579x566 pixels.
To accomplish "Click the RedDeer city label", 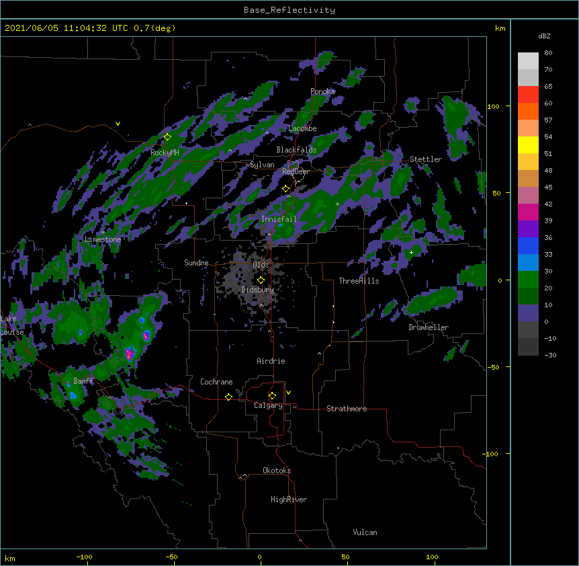I will pyautogui.click(x=296, y=171).
